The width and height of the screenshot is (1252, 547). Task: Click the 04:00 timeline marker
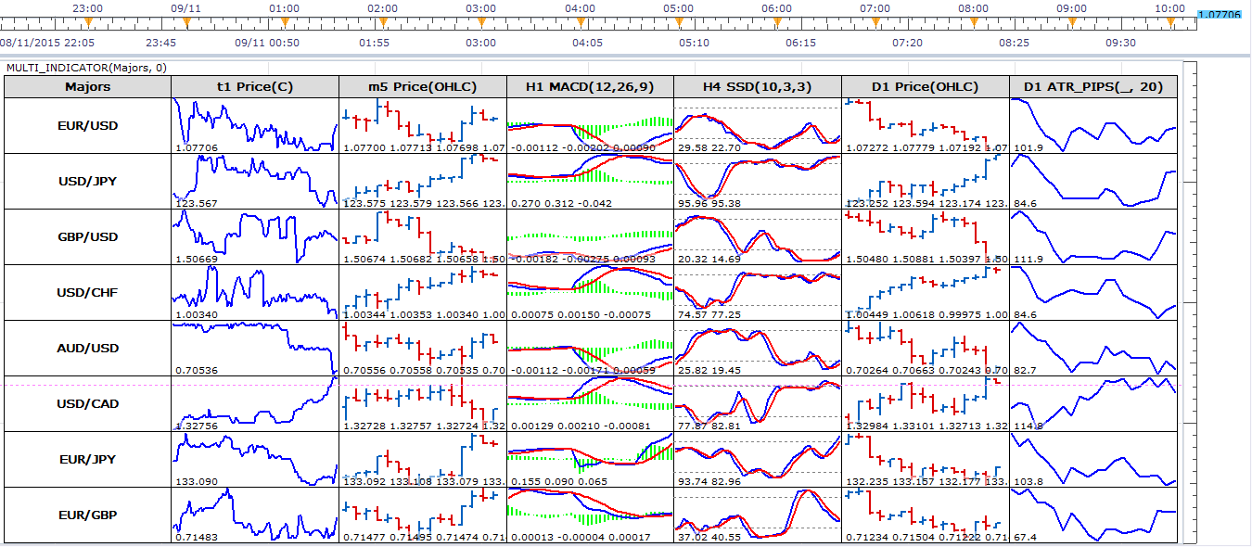point(580,7)
